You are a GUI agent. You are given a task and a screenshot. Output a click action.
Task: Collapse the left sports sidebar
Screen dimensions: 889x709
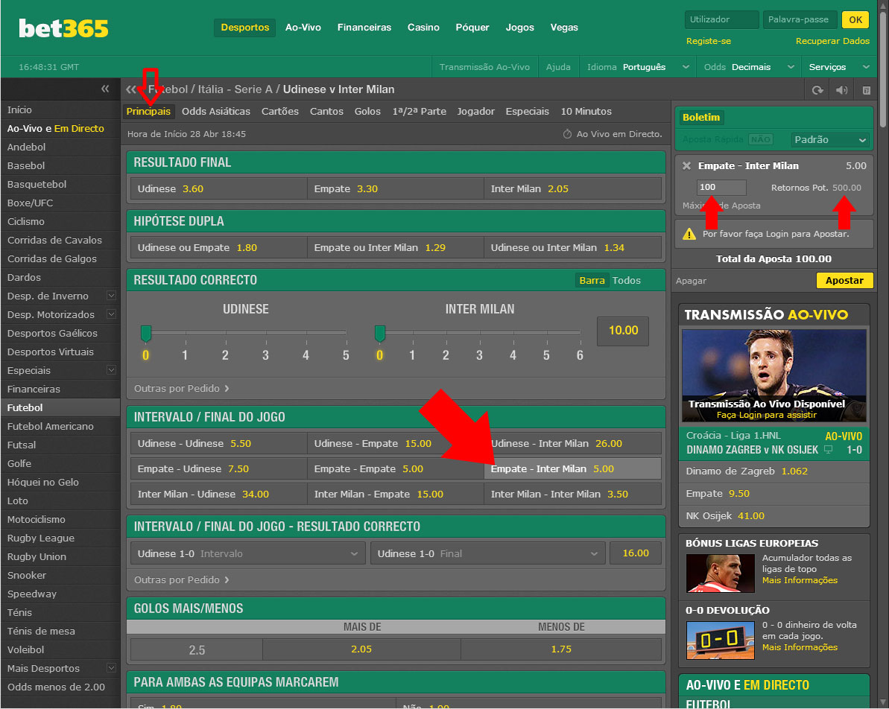(x=105, y=89)
